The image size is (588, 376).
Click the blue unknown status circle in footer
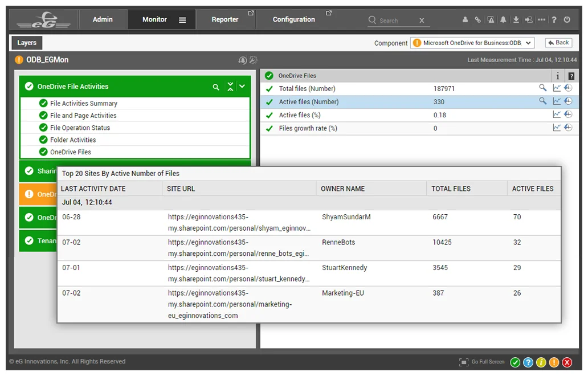point(528,362)
